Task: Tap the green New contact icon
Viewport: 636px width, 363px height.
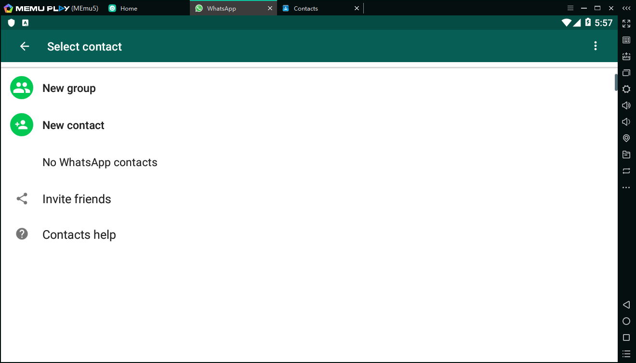Action: pos(22,125)
